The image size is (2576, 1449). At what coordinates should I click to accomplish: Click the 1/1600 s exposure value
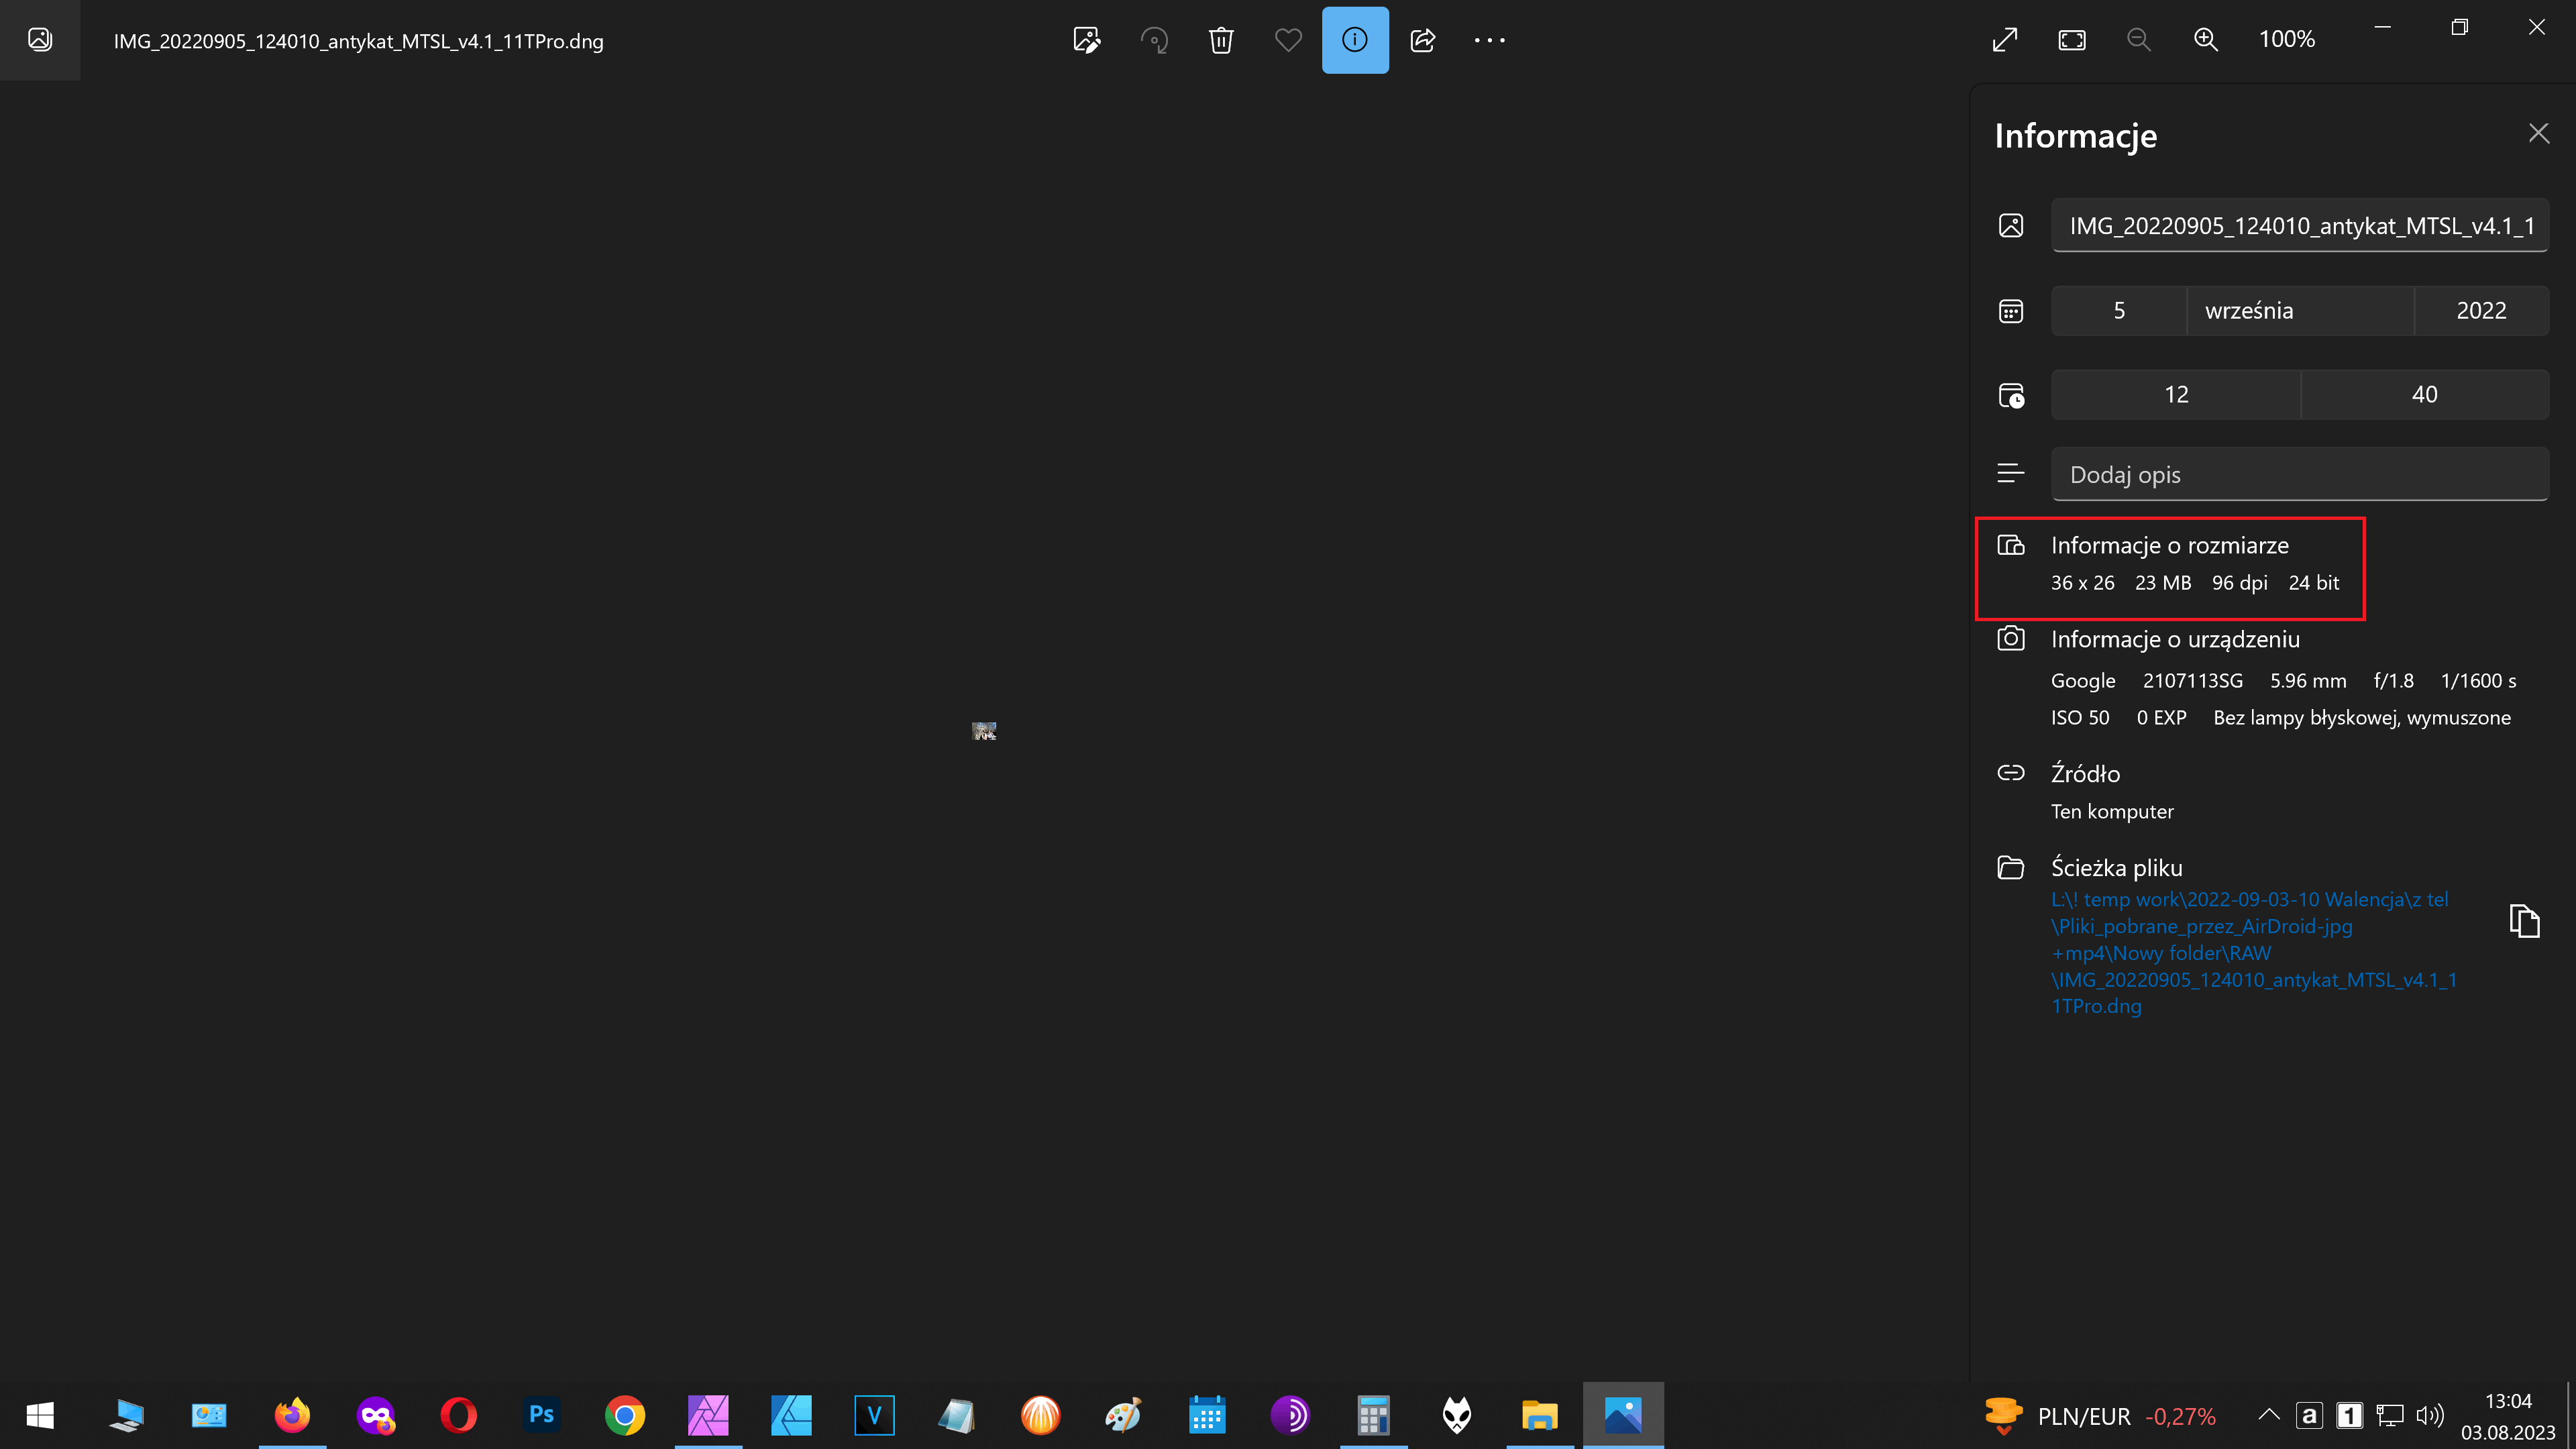pyautogui.click(x=2478, y=681)
